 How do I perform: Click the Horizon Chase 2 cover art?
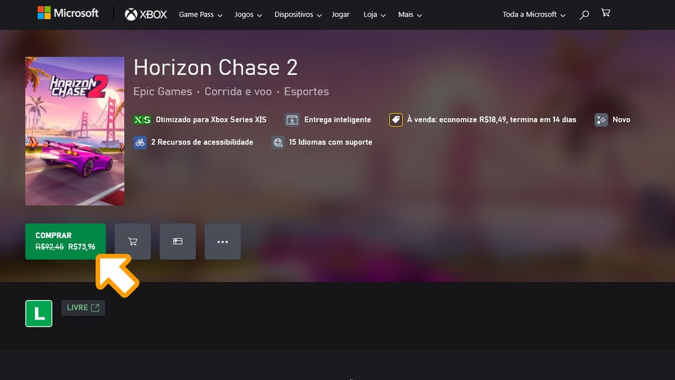point(75,131)
